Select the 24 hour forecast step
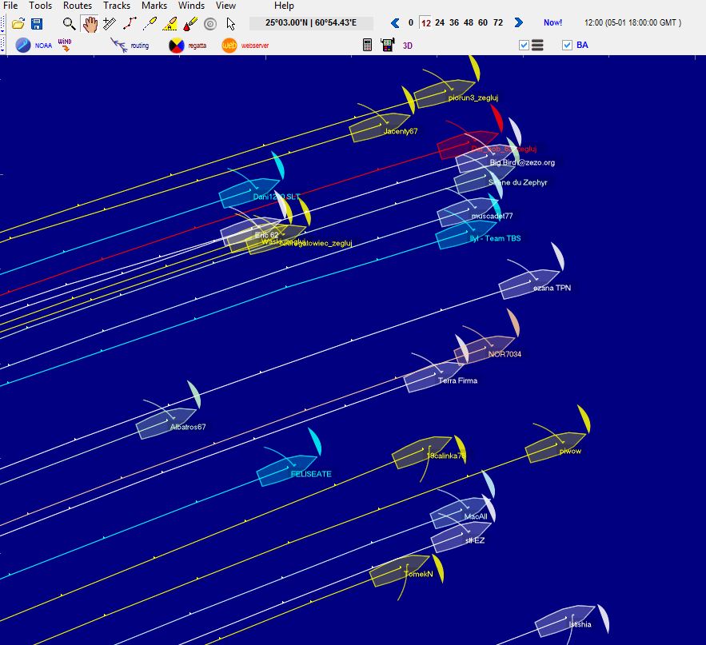 [x=440, y=23]
